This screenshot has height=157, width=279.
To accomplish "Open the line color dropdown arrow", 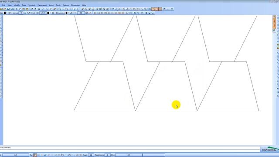I will [x=7, y=13].
